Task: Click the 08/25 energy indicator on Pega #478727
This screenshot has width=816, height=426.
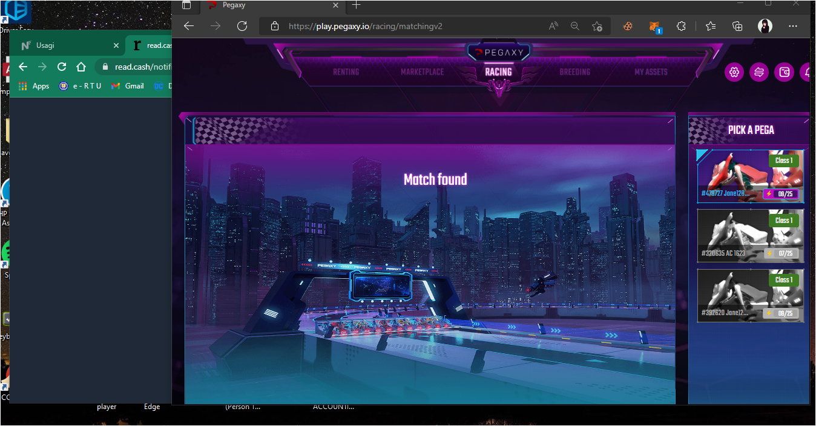Action: click(x=781, y=194)
